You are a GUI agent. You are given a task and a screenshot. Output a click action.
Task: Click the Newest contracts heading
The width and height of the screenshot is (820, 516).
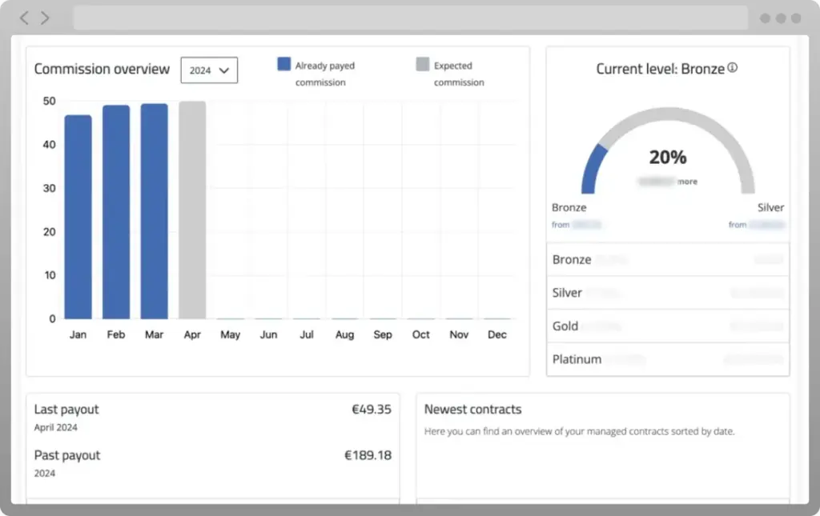[472, 410]
